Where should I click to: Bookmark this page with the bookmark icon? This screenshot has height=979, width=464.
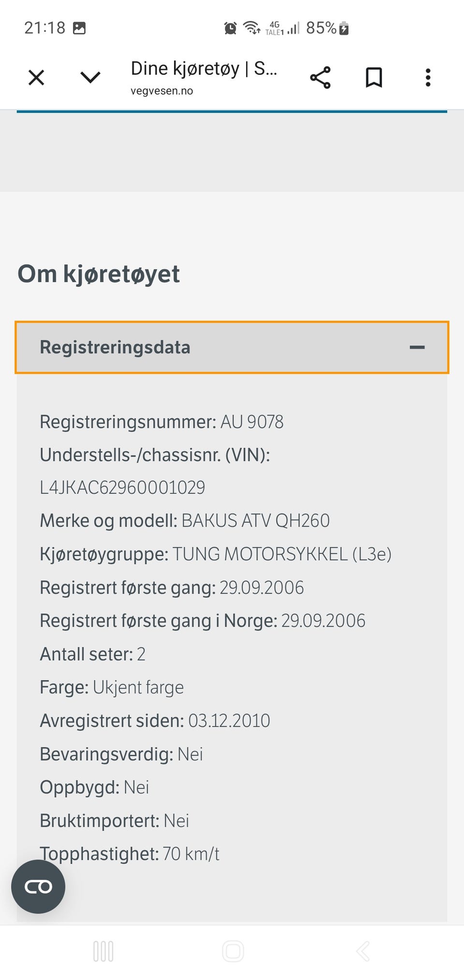tap(374, 77)
